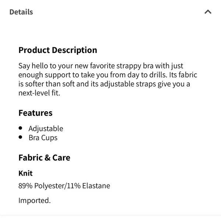The height and width of the screenshot is (221, 221).
Task: Click the bullet dot beside Adjustable
Action: (x=20, y=128)
